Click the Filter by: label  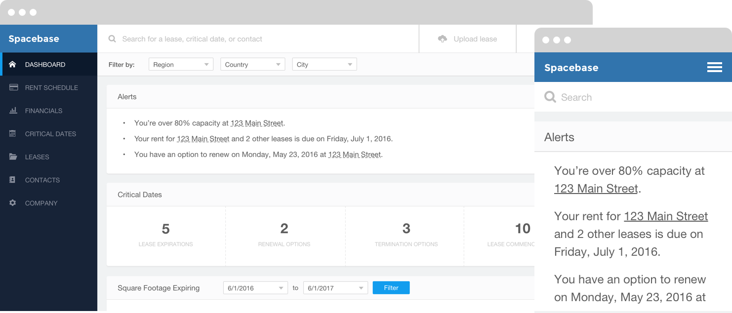pos(122,65)
